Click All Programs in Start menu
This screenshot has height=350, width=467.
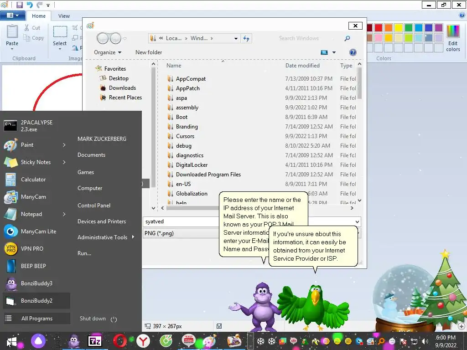click(x=36, y=319)
